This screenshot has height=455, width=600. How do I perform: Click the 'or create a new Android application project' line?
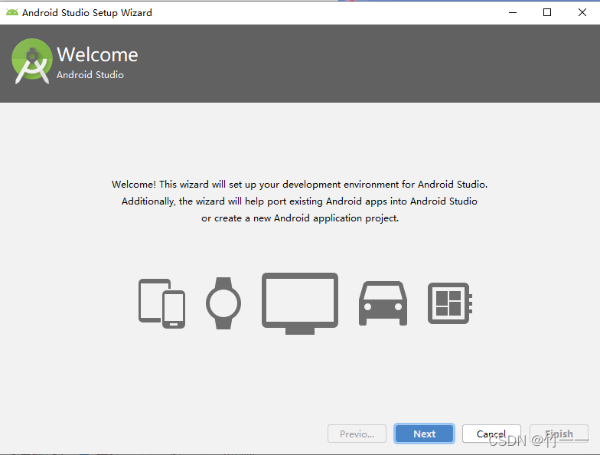[x=300, y=218]
